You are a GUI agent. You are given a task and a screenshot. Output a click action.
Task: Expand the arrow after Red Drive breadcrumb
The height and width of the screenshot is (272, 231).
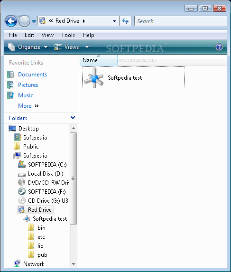84,21
